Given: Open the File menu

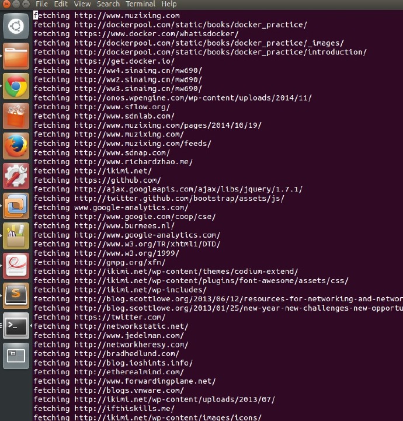Looking at the screenshot, I should [x=41, y=4].
